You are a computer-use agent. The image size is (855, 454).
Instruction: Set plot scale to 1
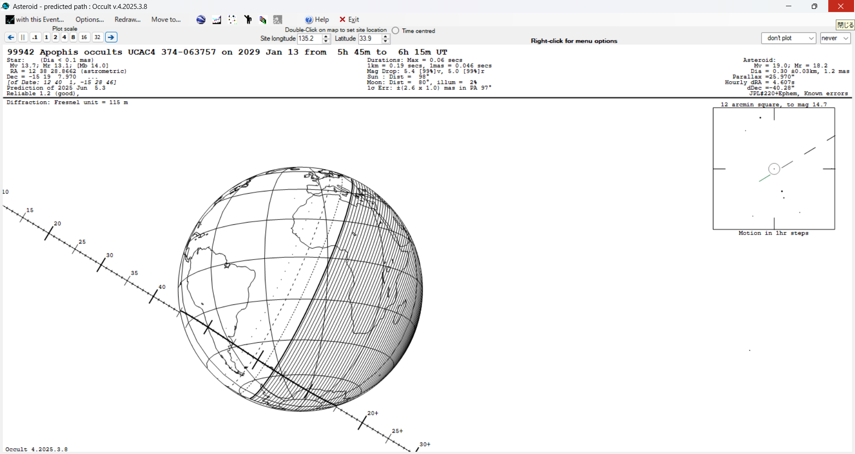pos(46,37)
